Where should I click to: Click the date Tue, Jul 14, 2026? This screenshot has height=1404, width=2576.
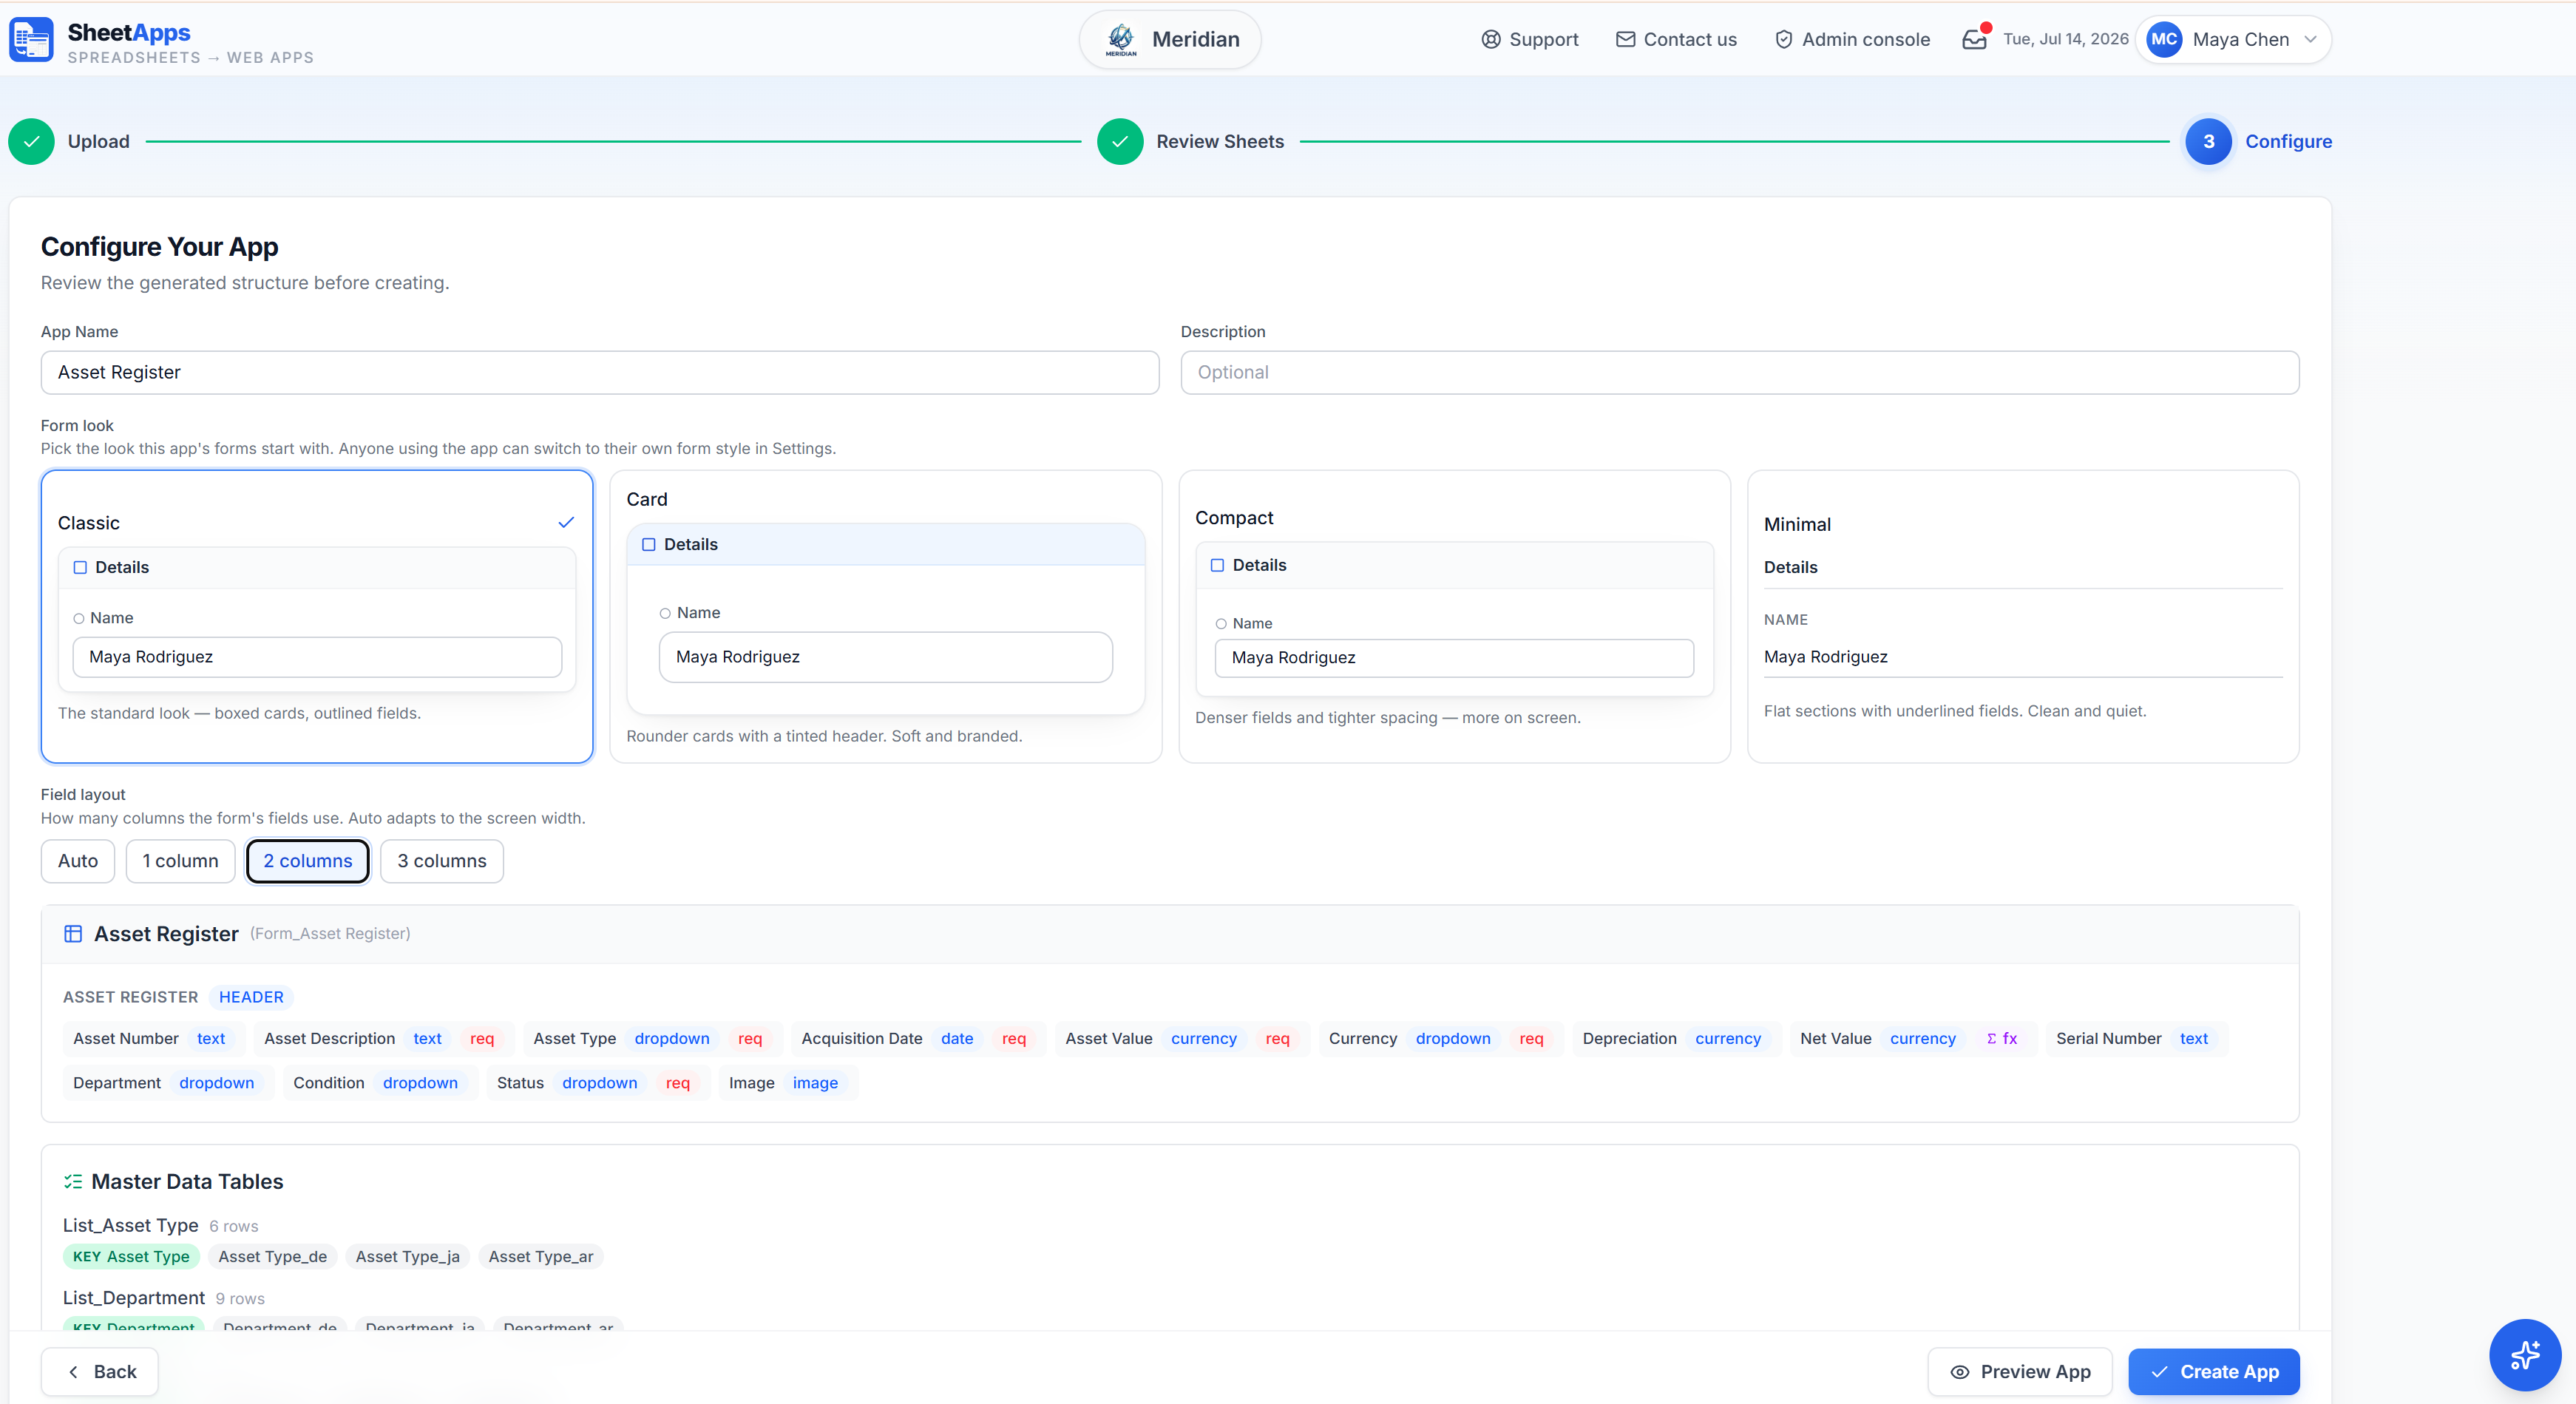coord(2066,39)
